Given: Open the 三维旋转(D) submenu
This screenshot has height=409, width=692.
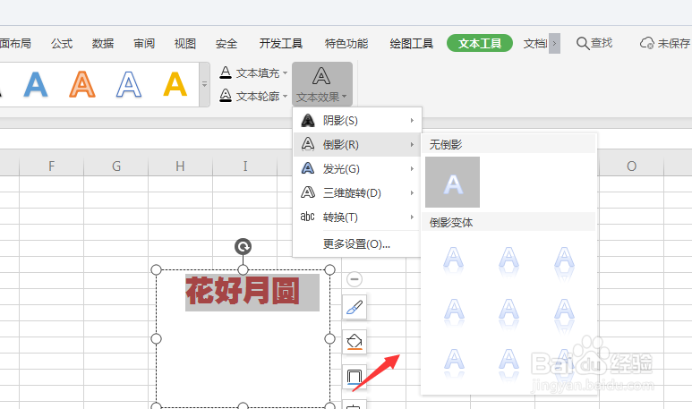Looking at the screenshot, I should click(357, 192).
